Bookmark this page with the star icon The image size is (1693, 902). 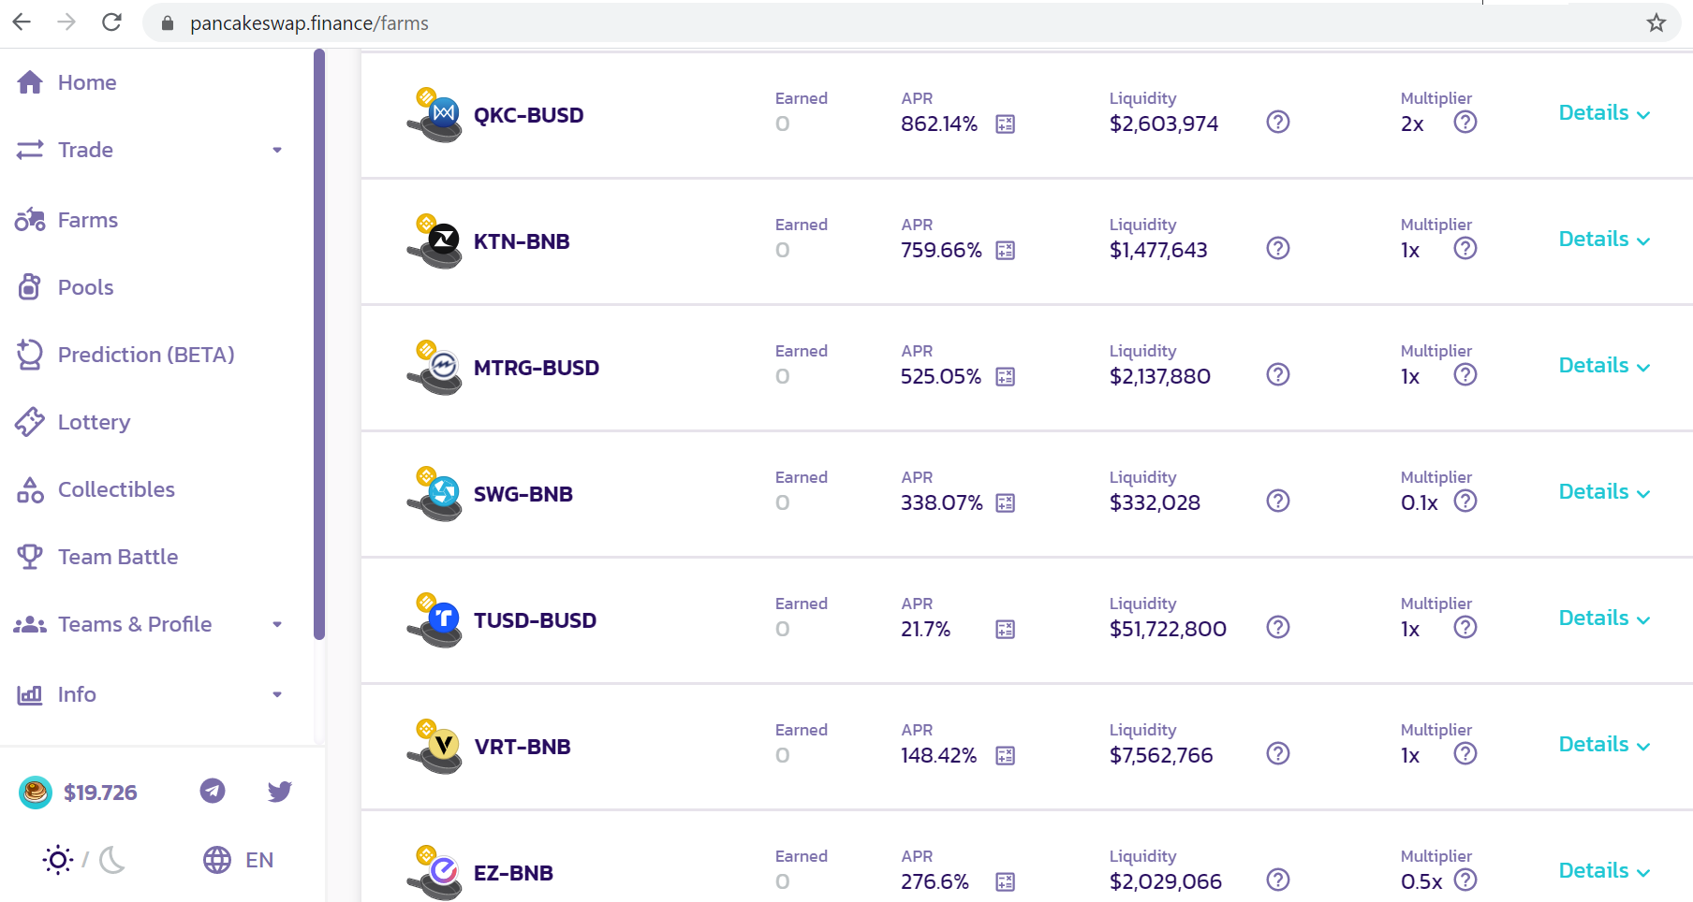[1656, 22]
